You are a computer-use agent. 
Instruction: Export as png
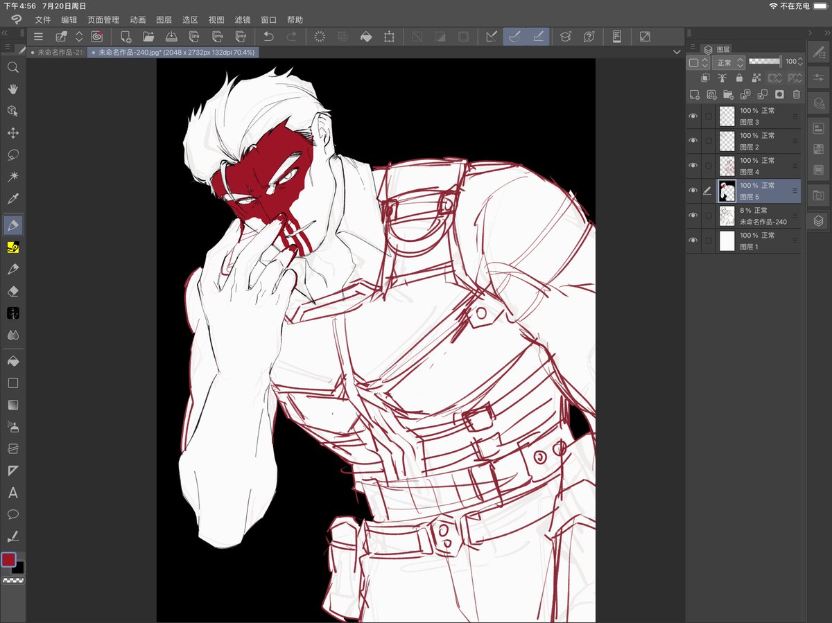[x=218, y=37]
